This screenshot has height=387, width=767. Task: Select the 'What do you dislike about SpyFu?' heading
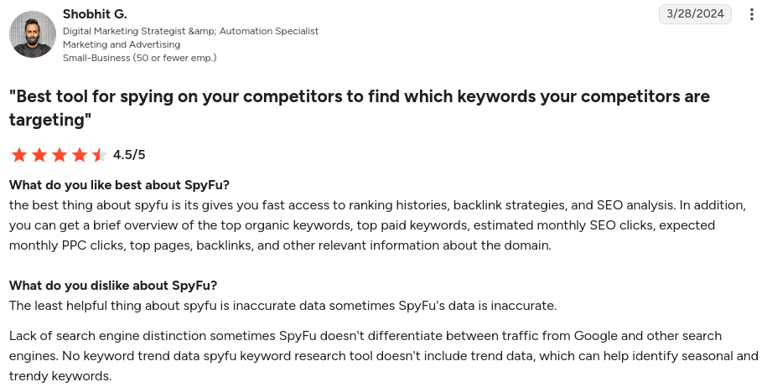point(113,286)
